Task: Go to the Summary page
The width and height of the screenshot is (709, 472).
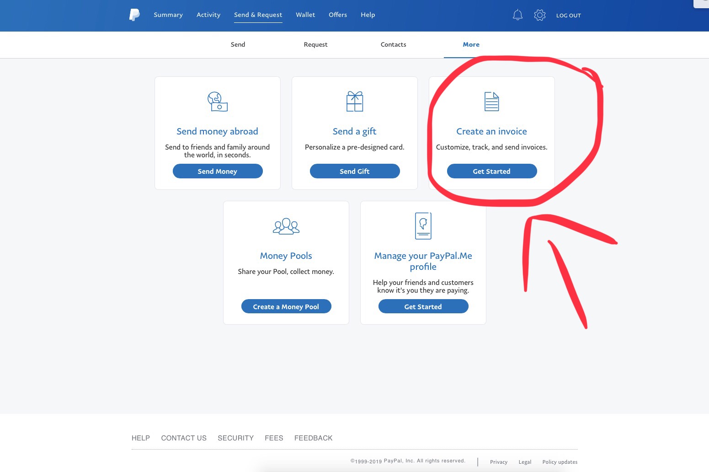Action: tap(168, 15)
